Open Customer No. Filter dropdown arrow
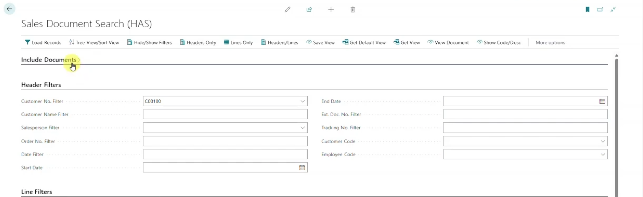The height and width of the screenshot is (197, 643). click(x=303, y=101)
